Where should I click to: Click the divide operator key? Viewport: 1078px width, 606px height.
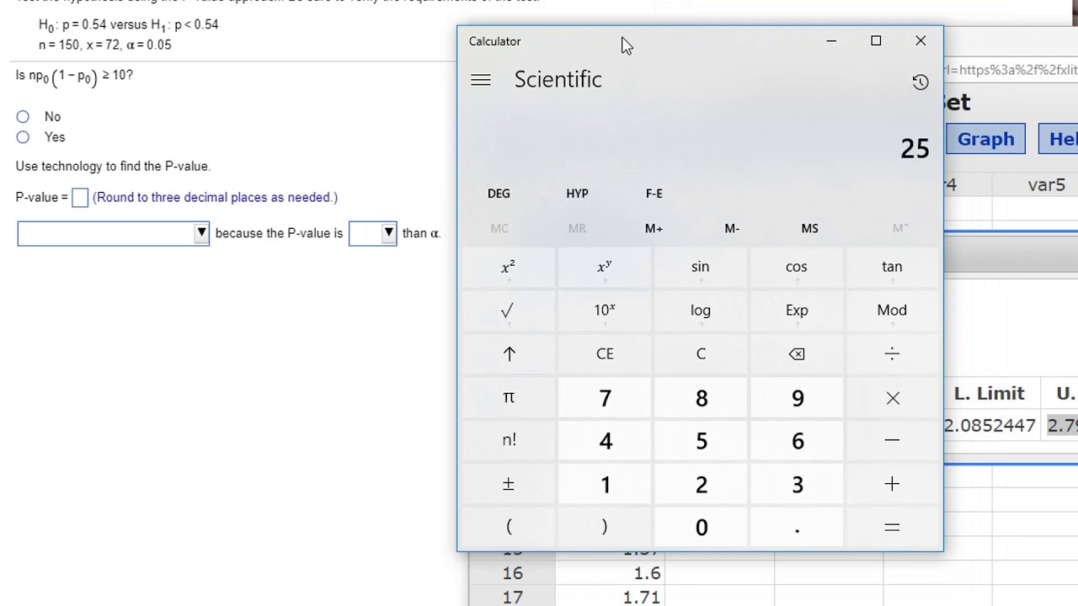coord(892,354)
